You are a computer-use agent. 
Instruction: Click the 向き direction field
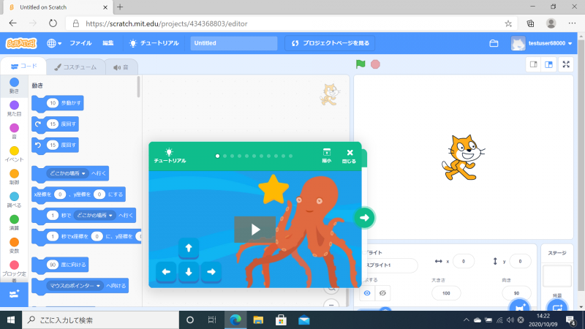pyautogui.click(x=516, y=293)
